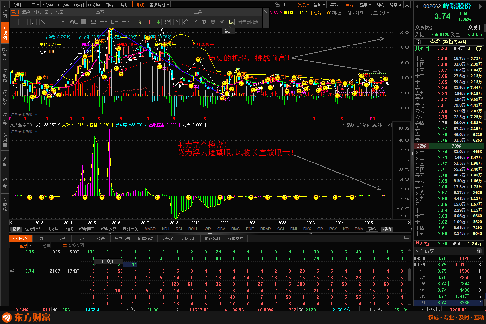The width and height of the screenshot is (486, 324).
Task: Pick the text annotation 'A' tool
Action: click(177, 22)
